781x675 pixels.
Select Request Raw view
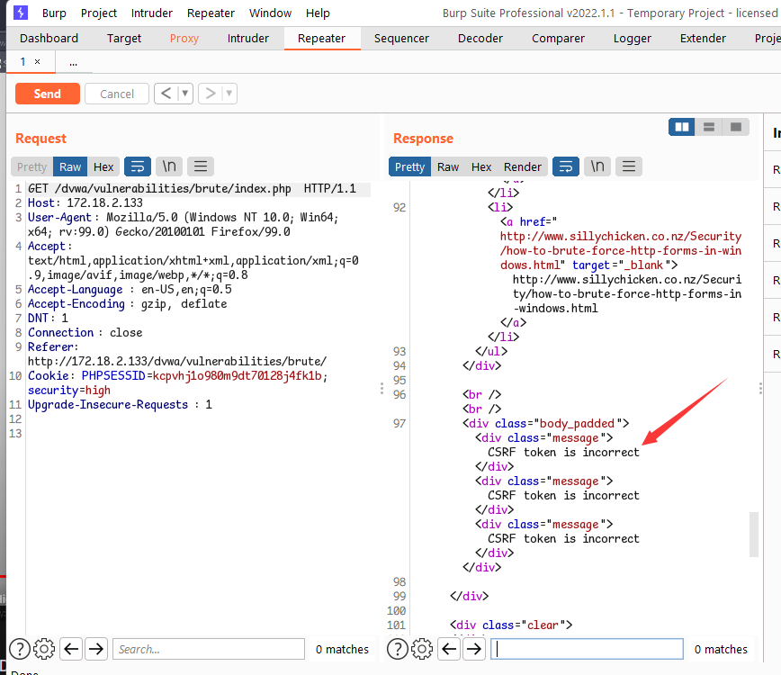click(70, 166)
